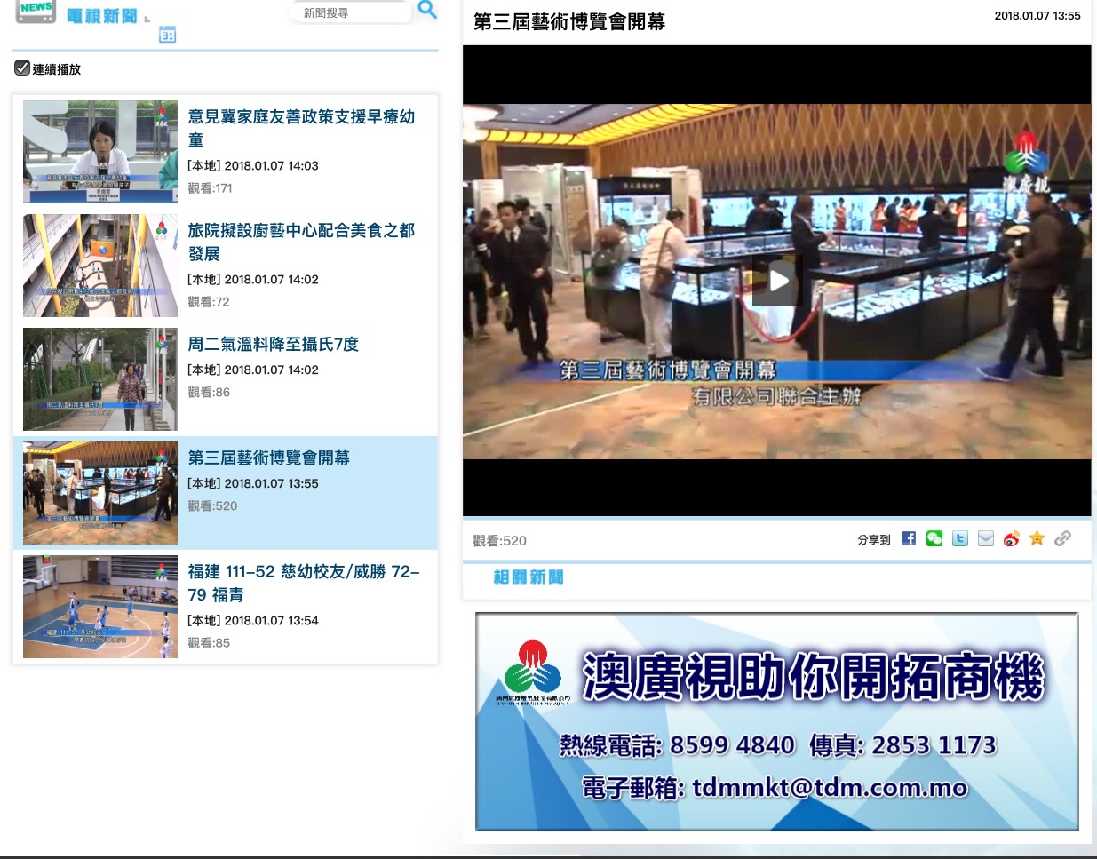The height and width of the screenshot is (859, 1097).
Task: Click the basketball game video thumbnail
Action: (x=100, y=607)
